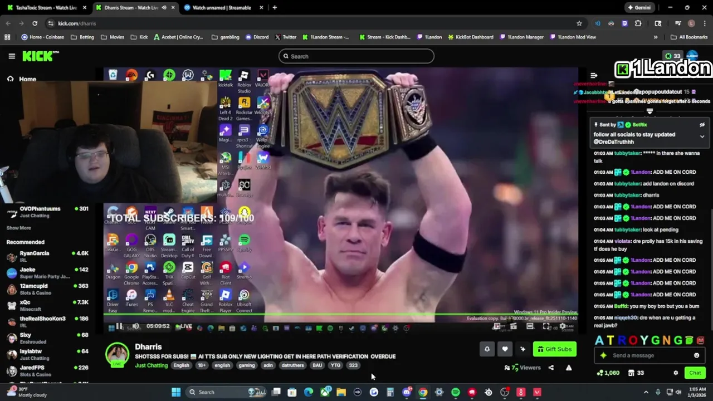Select the 'gaming' stream tag
Image resolution: width=713 pixels, height=401 pixels.
pyautogui.click(x=247, y=365)
